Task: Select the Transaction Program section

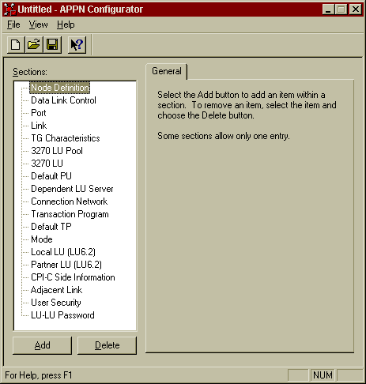Action: [x=70, y=214]
